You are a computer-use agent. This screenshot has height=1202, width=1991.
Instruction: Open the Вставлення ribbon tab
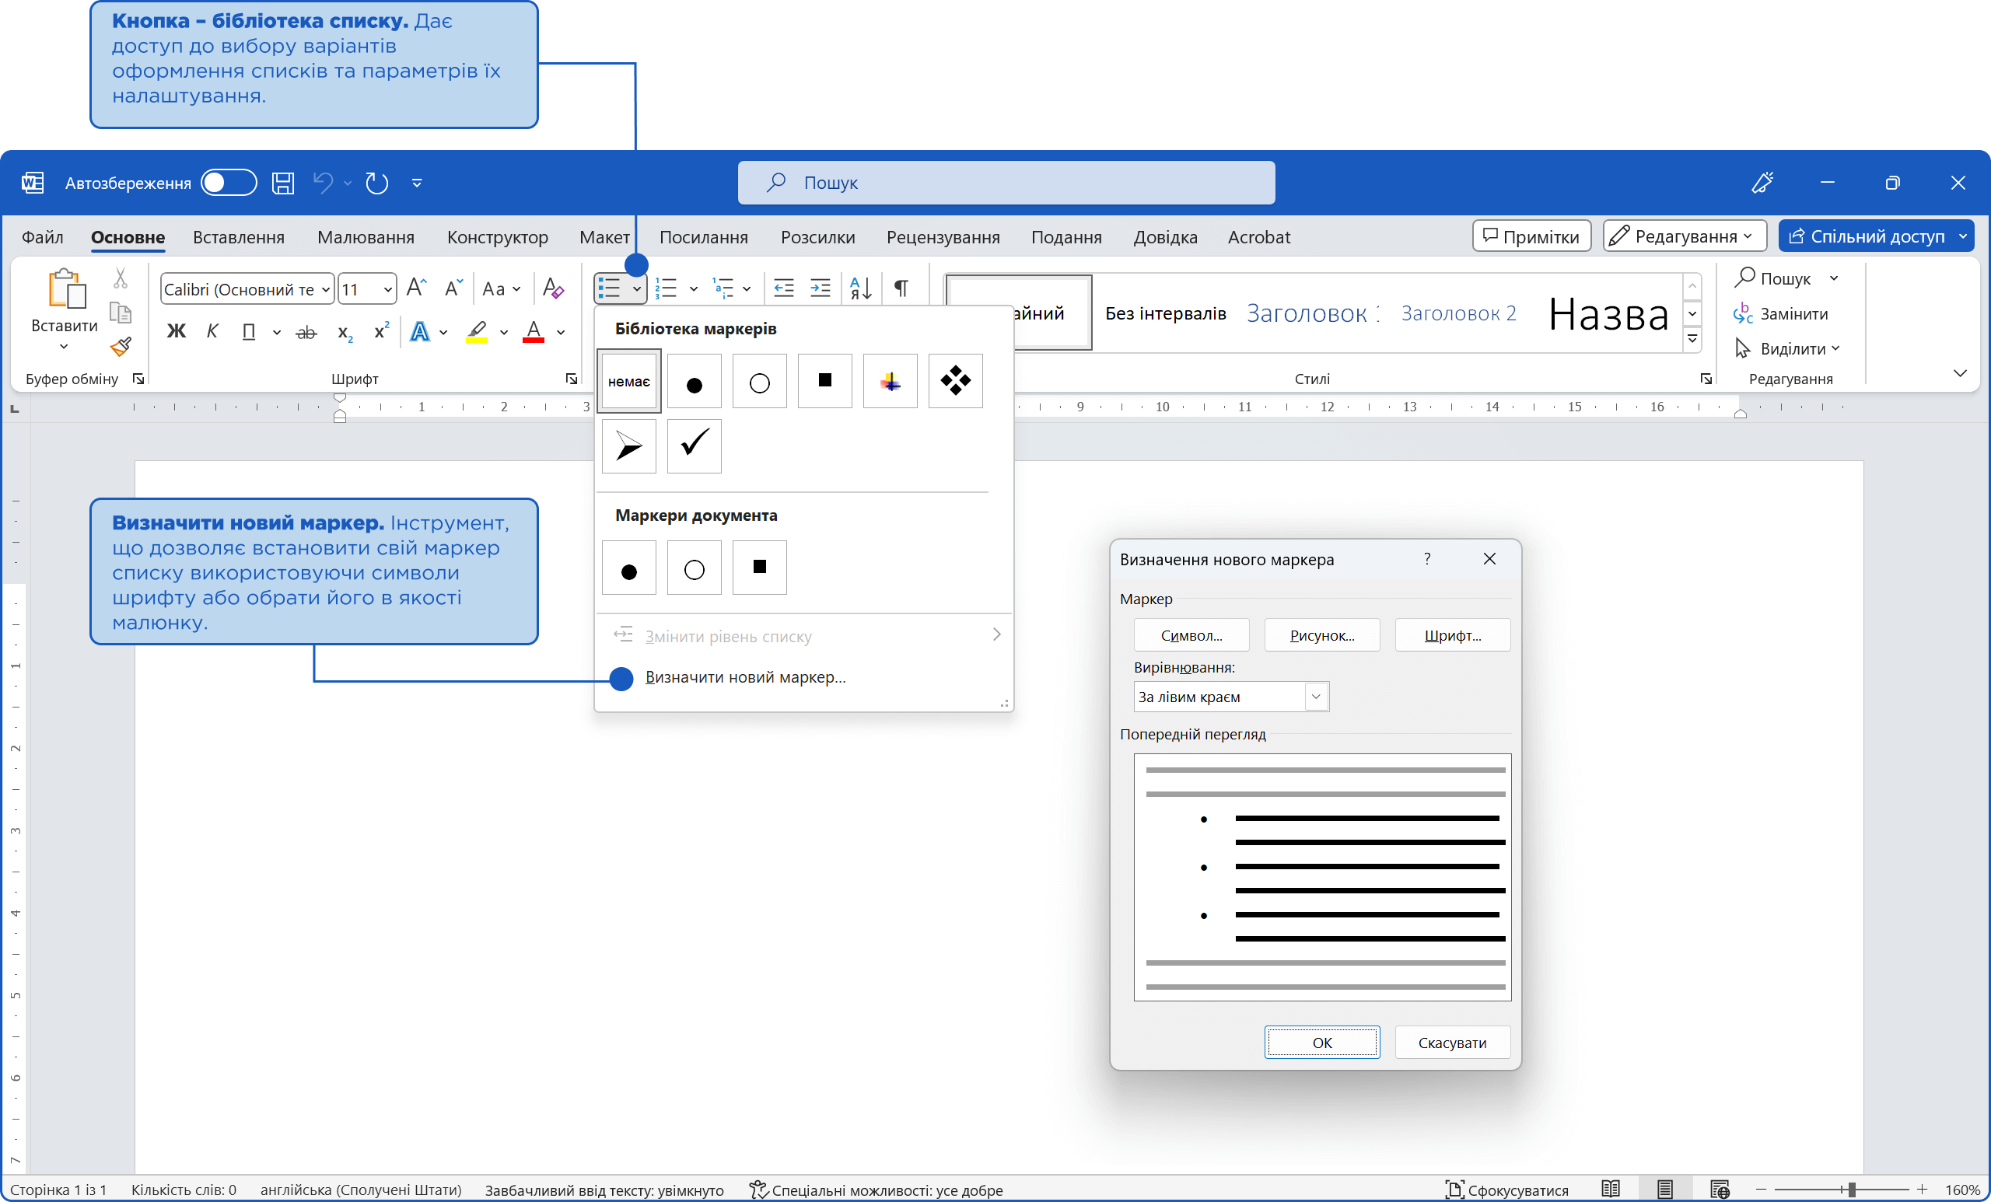pyautogui.click(x=238, y=236)
